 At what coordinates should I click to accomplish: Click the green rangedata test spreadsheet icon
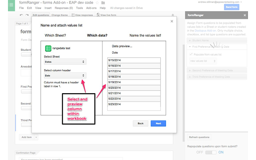(48, 49)
